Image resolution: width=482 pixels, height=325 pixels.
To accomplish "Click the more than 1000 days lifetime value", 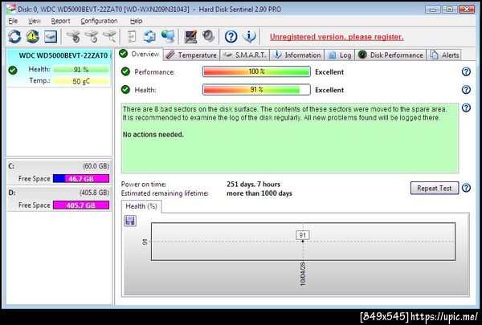I will (x=259, y=193).
